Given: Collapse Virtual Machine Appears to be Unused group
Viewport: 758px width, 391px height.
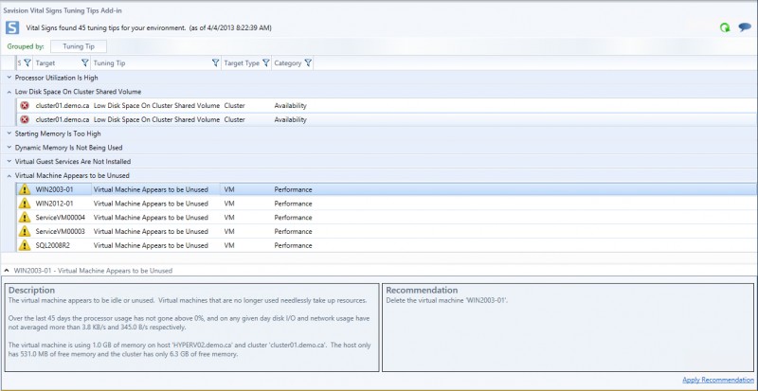Looking at the screenshot, I should pyautogui.click(x=9, y=175).
